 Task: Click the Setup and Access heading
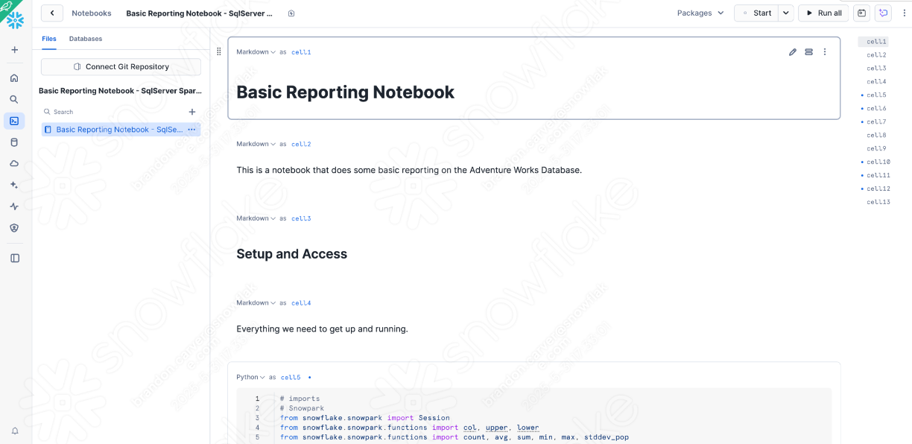pyautogui.click(x=292, y=254)
